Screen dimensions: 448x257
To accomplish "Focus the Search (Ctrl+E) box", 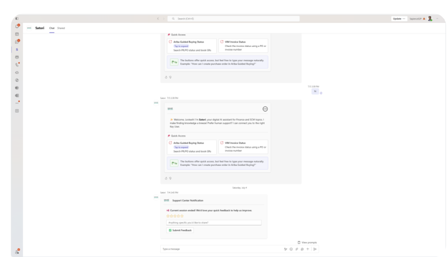I will coord(234,18).
